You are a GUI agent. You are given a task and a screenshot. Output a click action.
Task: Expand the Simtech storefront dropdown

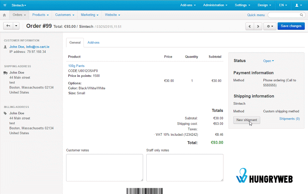pyautogui.click(x=18, y=5)
